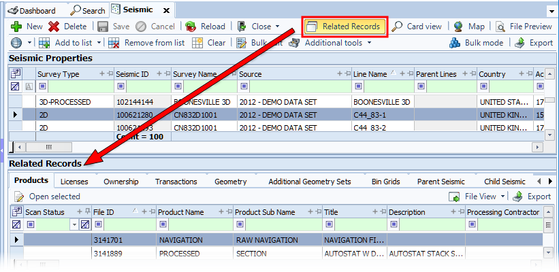Open the Close button dropdown arrow
The height and width of the screenshot is (272, 559).
pos(277,27)
